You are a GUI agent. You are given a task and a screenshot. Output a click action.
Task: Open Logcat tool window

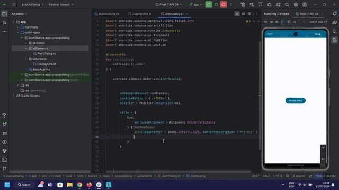4,134
